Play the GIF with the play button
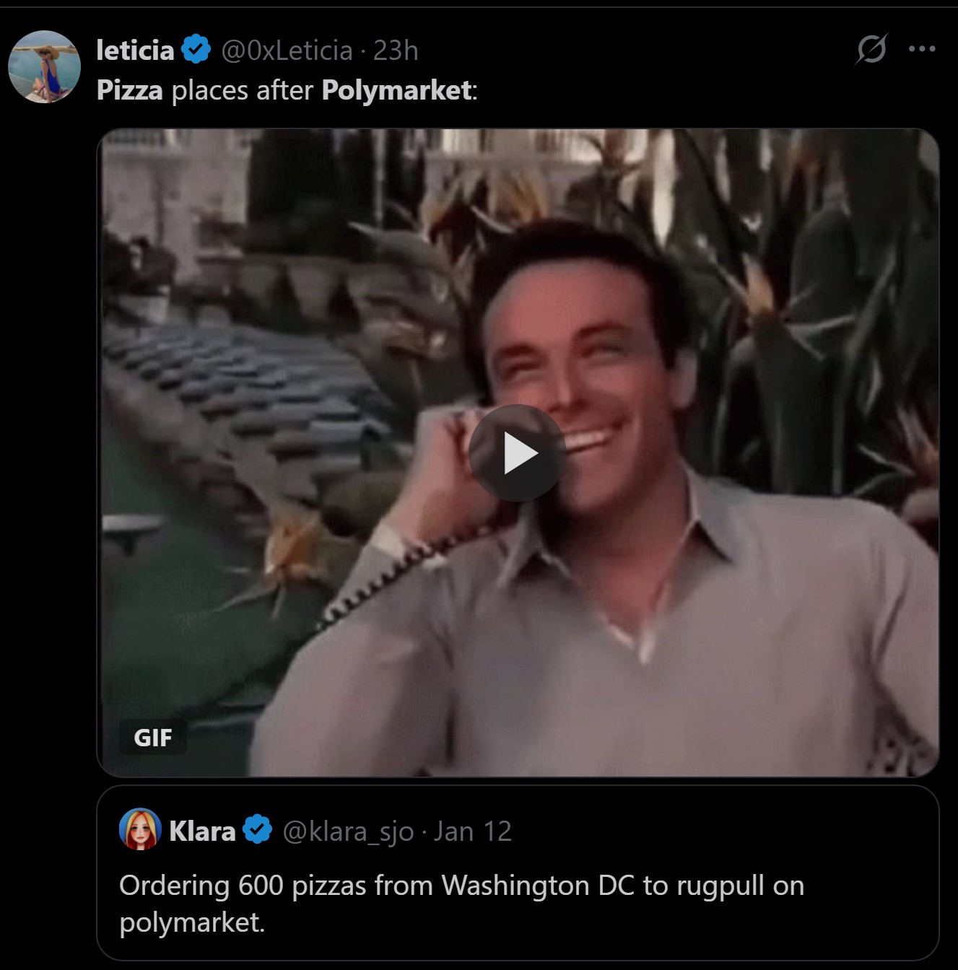Image resolution: width=958 pixels, height=970 pixels. coord(517,453)
